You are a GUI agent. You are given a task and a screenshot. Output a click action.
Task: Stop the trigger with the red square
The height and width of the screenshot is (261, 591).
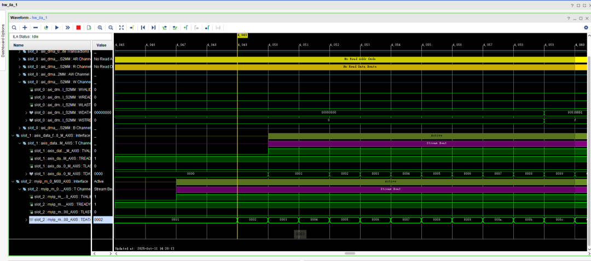pos(78,27)
